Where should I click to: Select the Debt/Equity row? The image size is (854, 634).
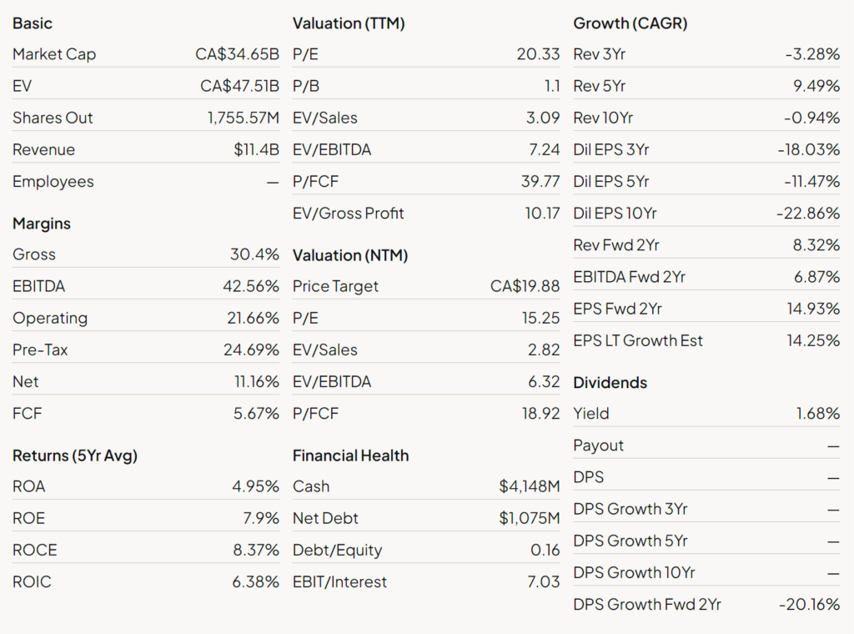point(426,550)
